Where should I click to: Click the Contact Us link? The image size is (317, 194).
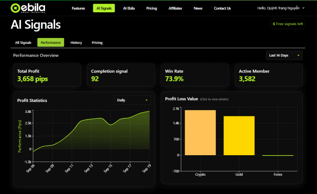point(222,8)
